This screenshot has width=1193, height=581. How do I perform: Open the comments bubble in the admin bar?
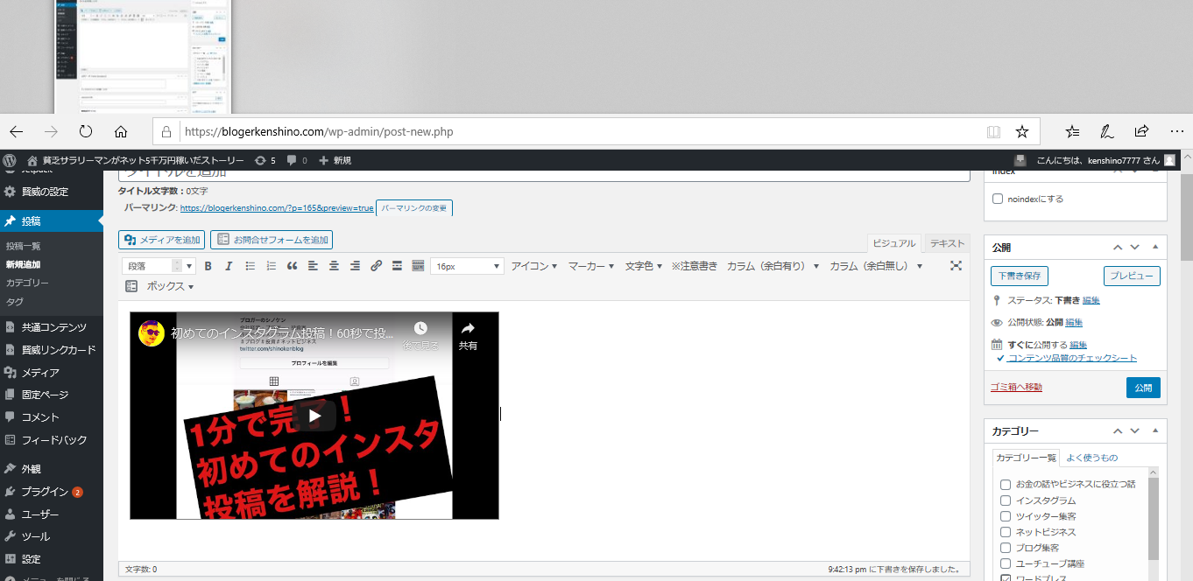pos(297,160)
